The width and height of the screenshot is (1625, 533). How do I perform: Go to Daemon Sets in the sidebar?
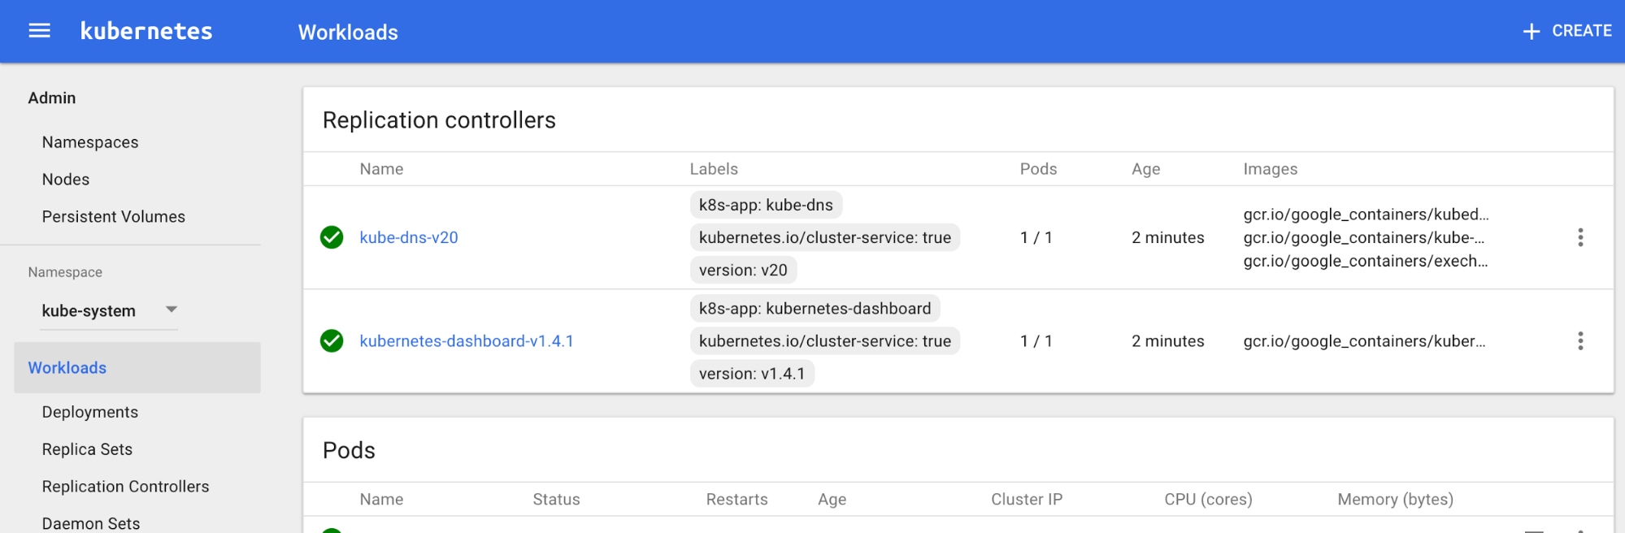coord(91,523)
